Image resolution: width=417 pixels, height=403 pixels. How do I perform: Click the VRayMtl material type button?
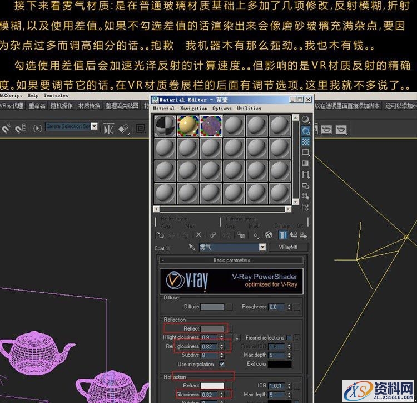[288, 247]
